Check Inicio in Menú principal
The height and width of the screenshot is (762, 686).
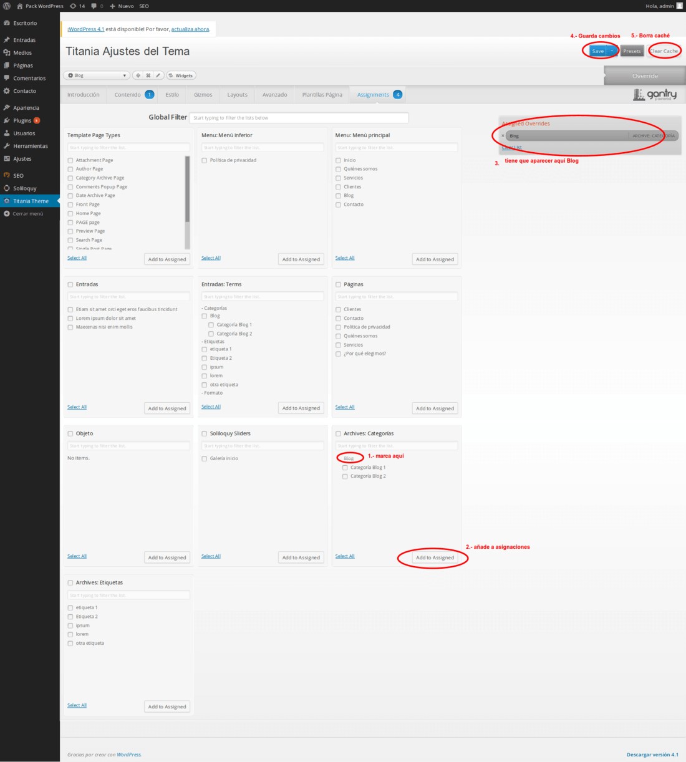[x=339, y=160]
